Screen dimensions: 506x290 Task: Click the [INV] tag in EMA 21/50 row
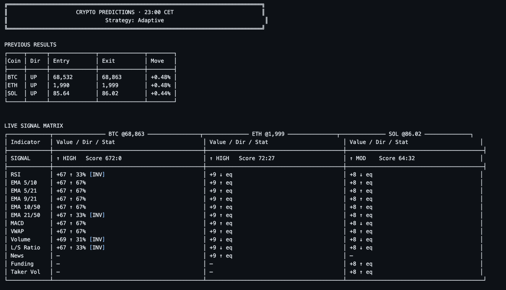click(x=97, y=215)
